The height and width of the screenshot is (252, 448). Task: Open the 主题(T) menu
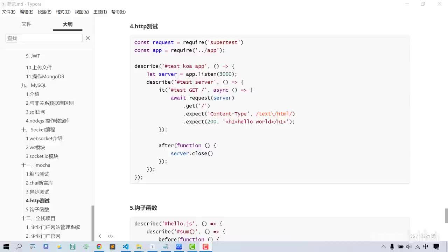click(100, 12)
